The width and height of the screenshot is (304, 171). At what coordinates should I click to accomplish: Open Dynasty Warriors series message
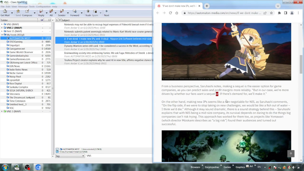(104, 47)
